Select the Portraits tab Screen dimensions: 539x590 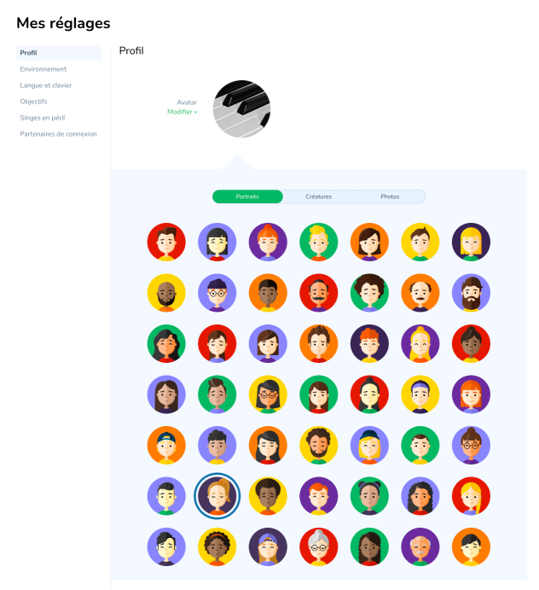(247, 196)
